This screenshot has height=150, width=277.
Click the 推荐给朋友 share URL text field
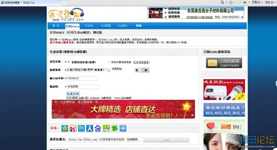coord(106,140)
